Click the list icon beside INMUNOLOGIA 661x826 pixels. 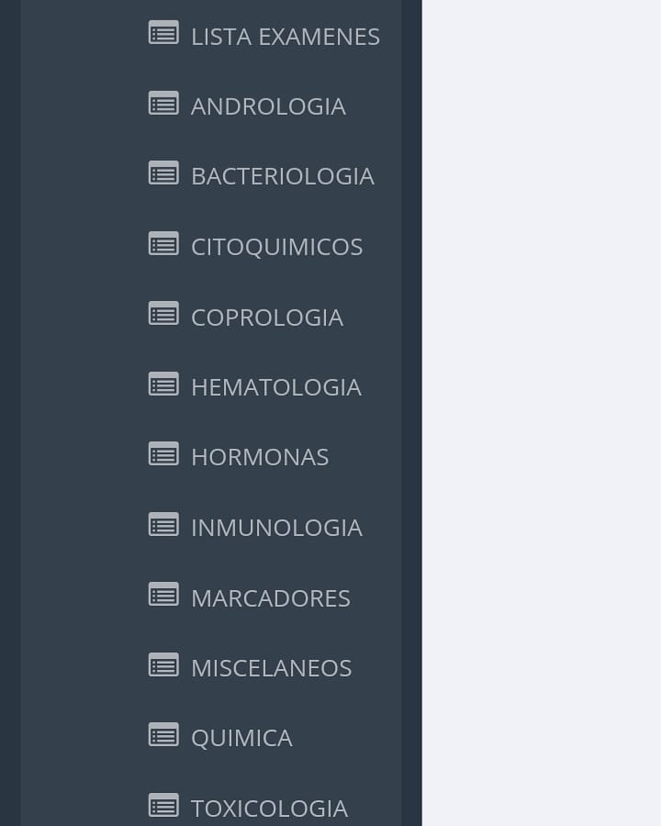point(163,525)
